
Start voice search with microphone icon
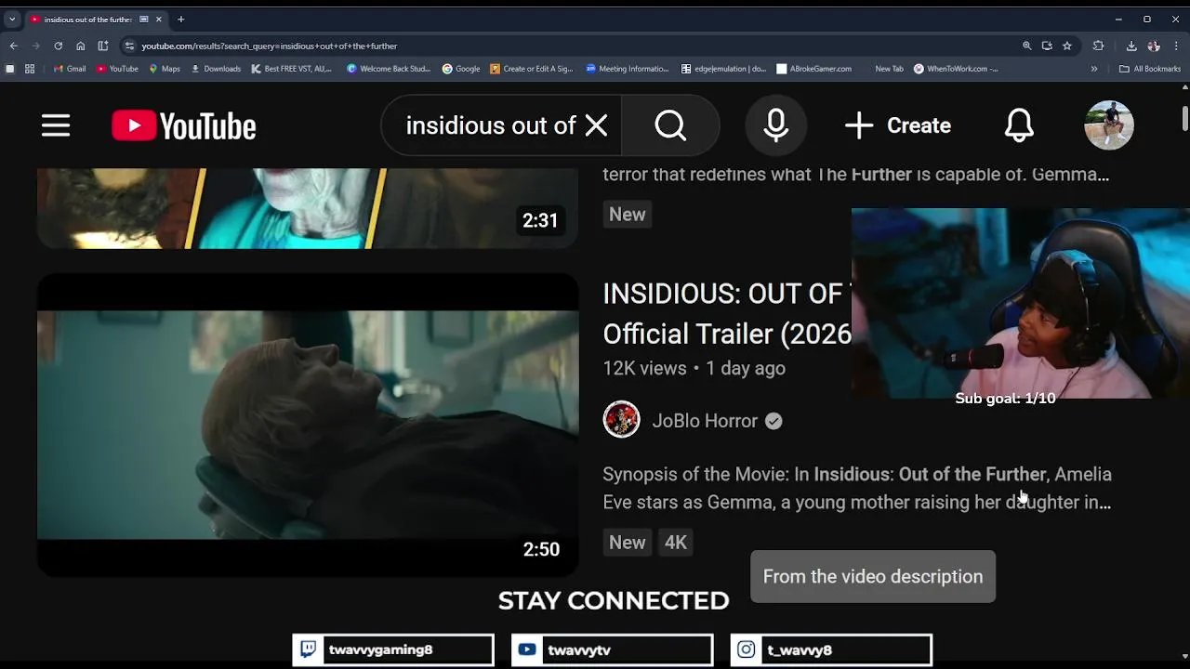pos(776,125)
